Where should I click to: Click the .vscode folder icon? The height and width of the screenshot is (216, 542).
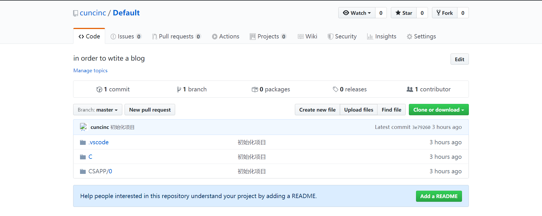83,142
